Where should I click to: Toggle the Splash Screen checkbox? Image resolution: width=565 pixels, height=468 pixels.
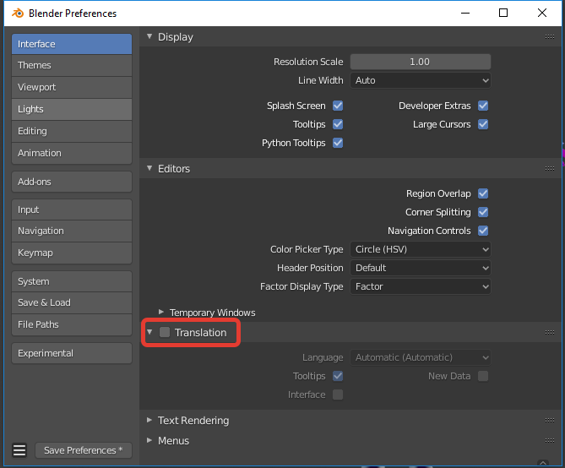[338, 106]
